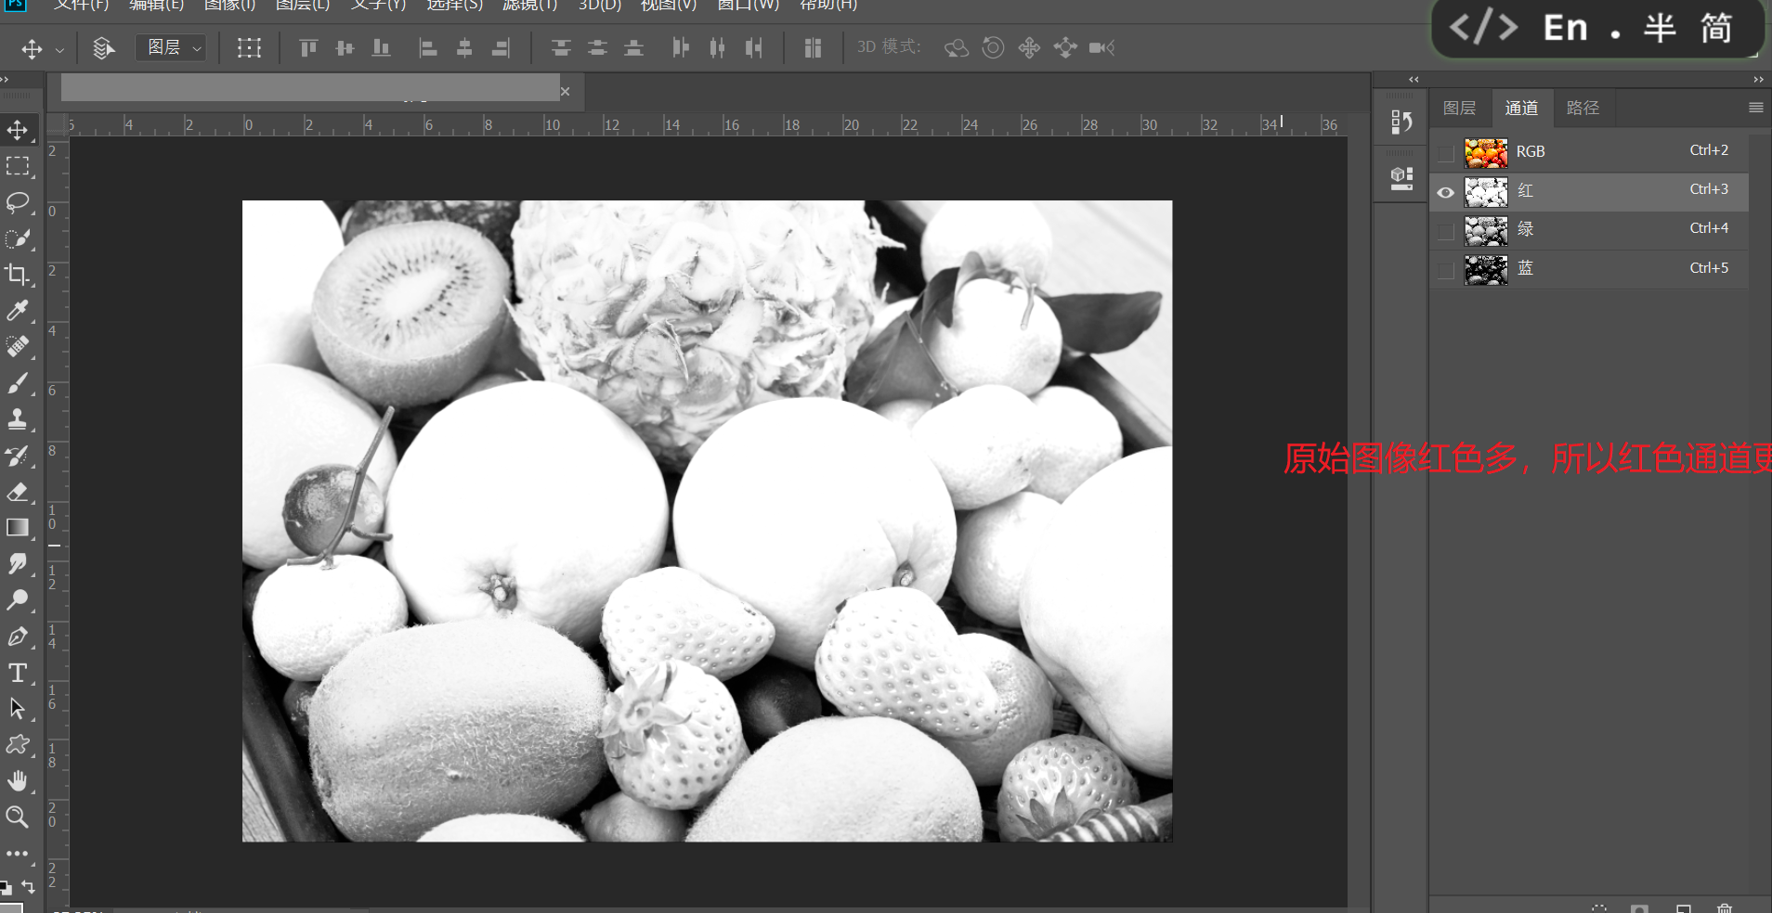The height and width of the screenshot is (913, 1772).
Task: Select the History Brush tool
Action: click(18, 455)
